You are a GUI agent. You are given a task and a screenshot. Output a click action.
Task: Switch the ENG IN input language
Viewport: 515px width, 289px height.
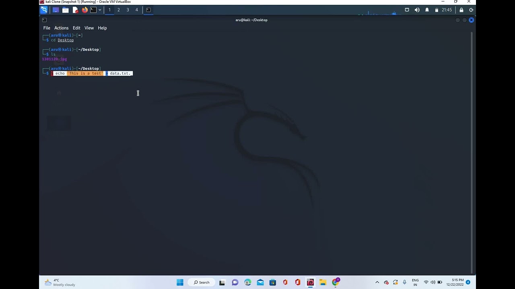[415, 282]
